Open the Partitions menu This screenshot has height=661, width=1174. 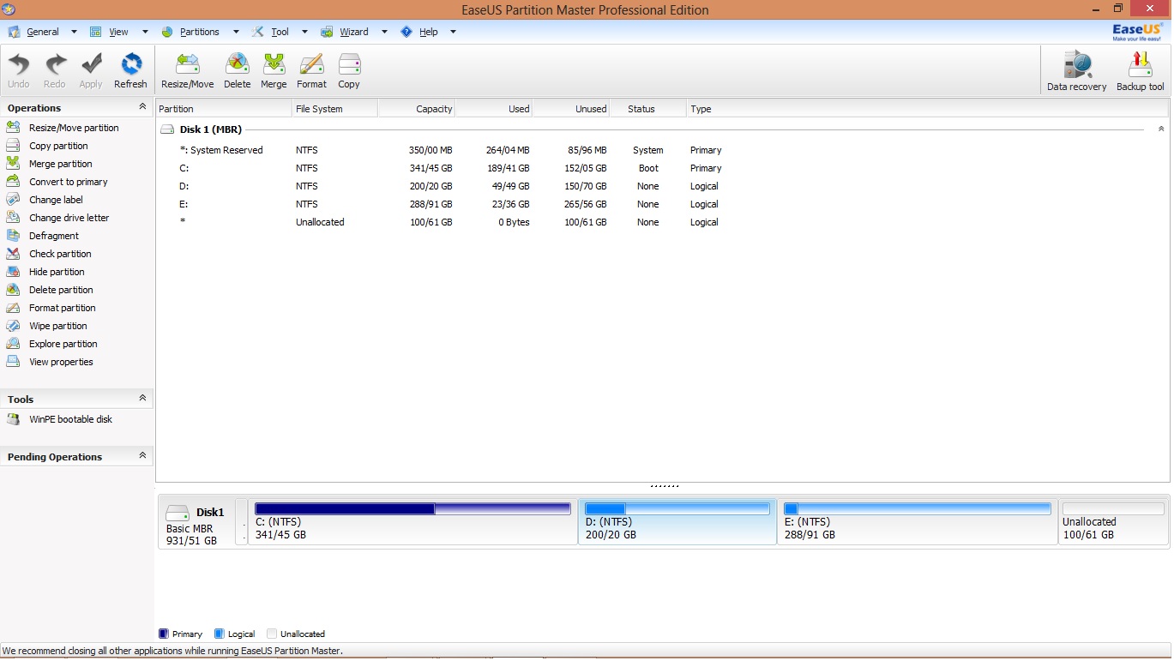pos(201,32)
